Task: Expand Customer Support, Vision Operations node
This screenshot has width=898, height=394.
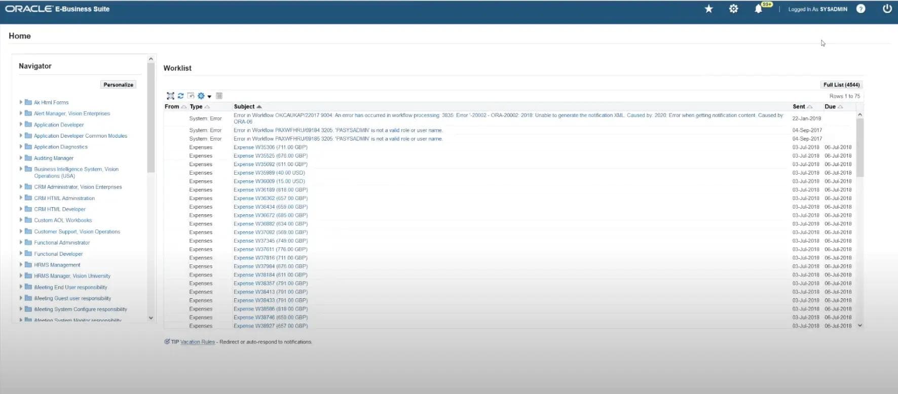Action: pyautogui.click(x=21, y=231)
